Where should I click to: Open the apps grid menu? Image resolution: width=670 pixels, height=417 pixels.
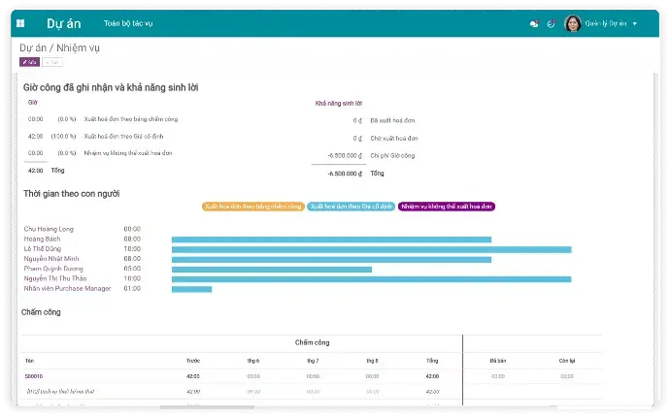(x=20, y=23)
